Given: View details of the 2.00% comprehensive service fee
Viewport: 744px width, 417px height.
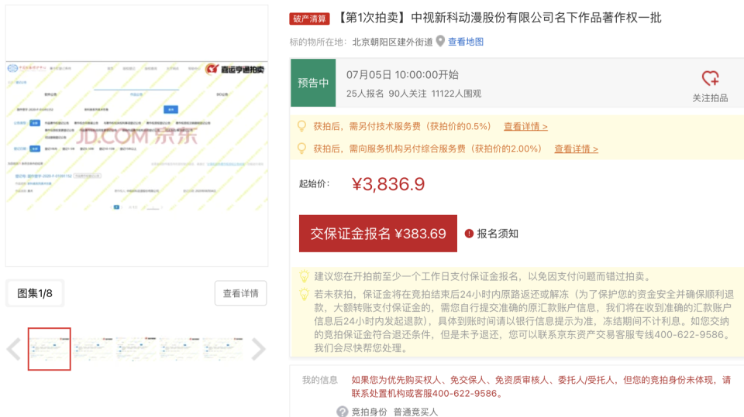Looking at the screenshot, I should [576, 149].
